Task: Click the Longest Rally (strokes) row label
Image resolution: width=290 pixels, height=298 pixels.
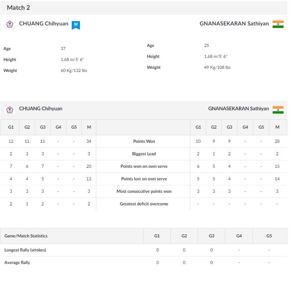Action: (x=25, y=250)
